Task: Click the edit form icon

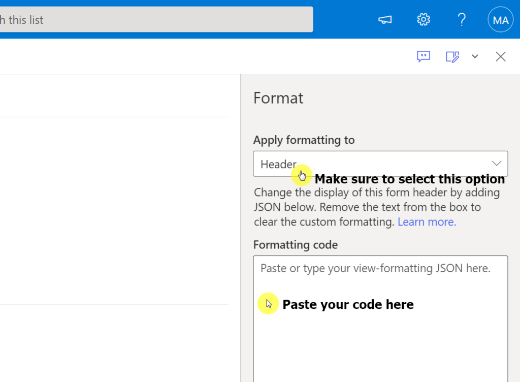Action: [x=452, y=57]
